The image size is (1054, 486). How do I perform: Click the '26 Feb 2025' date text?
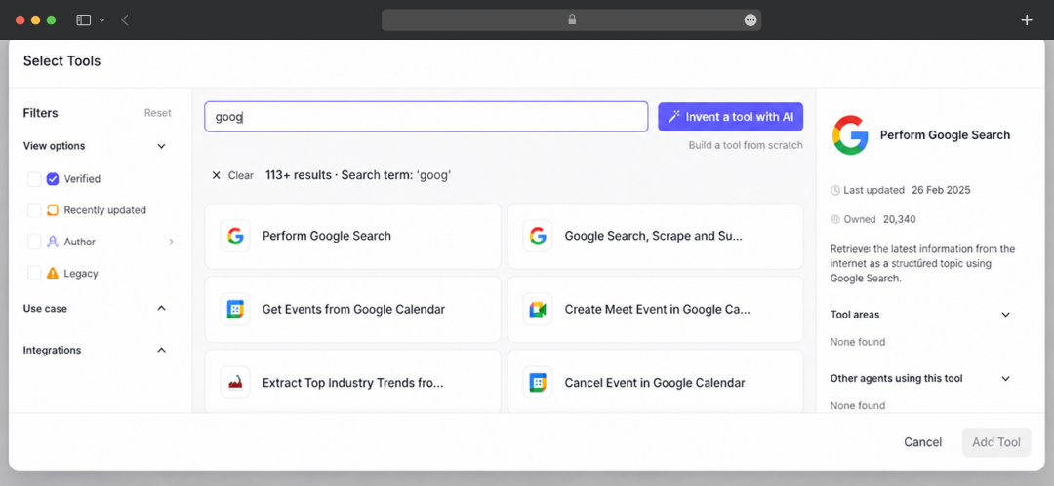tap(941, 190)
